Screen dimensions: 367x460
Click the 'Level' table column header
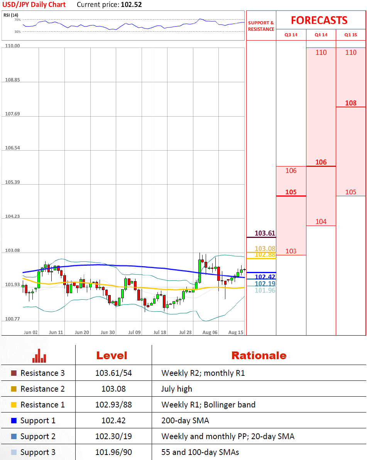(112, 356)
